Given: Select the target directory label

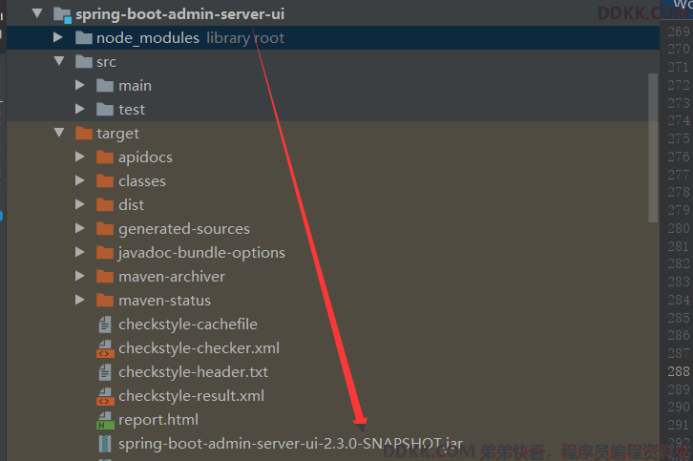Looking at the screenshot, I should click(117, 134).
